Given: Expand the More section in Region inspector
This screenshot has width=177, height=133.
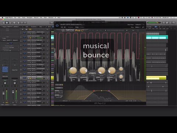Looking at the screenshot, I should point(4,38).
